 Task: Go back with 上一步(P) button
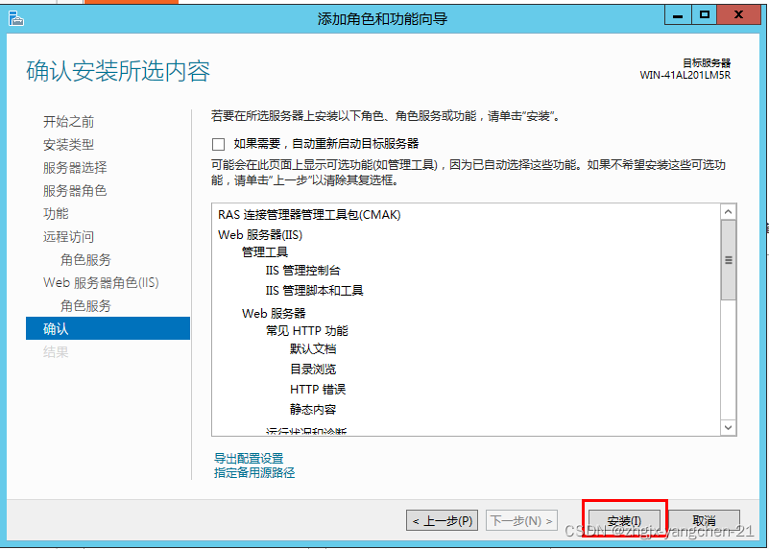click(442, 520)
